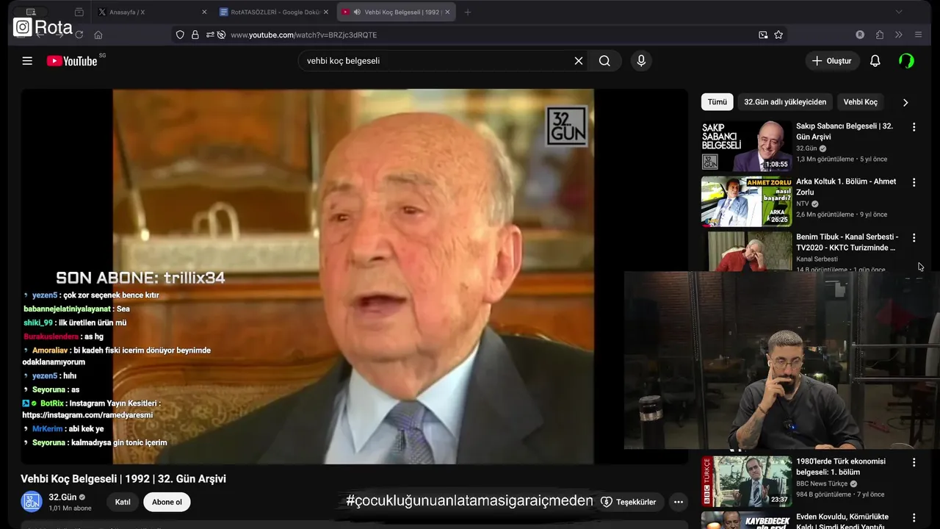Open the Sakıp Sabancı Belgeseli video title
Screen dimensions: 940x529
845,132
